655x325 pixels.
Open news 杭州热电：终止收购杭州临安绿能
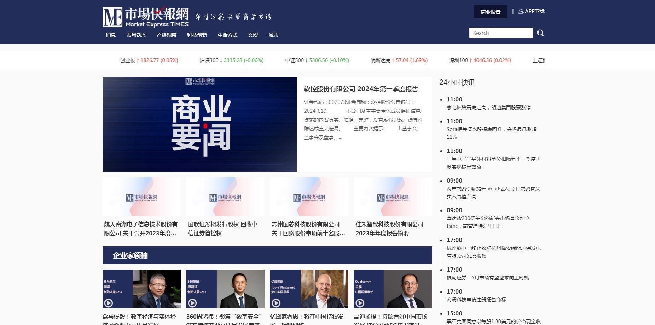click(494, 252)
